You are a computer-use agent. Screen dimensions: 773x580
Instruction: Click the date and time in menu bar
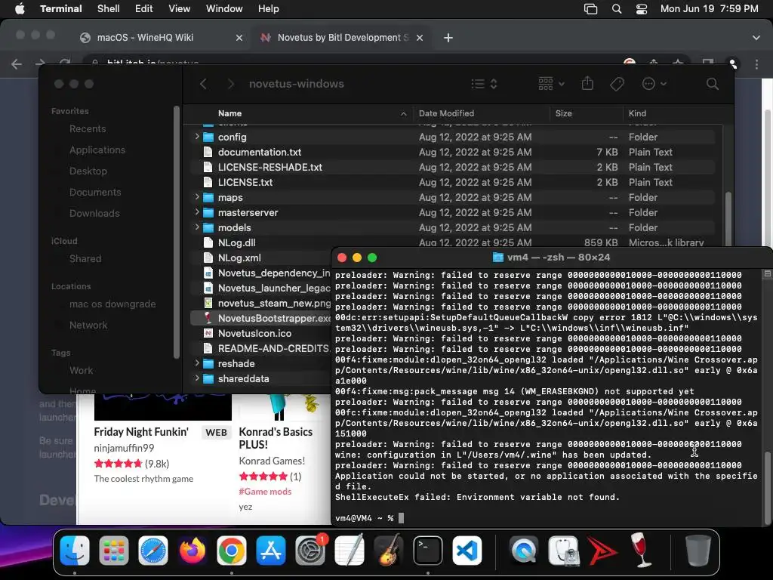tap(709, 9)
